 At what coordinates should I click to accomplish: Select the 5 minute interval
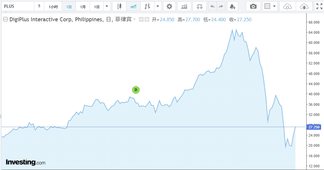click(x=39, y=7)
